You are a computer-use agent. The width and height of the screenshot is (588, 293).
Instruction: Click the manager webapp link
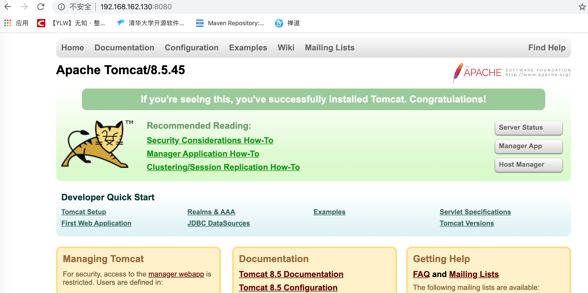point(176,274)
